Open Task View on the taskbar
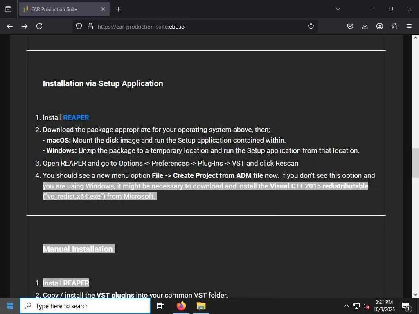The image size is (419, 314). tap(160, 306)
